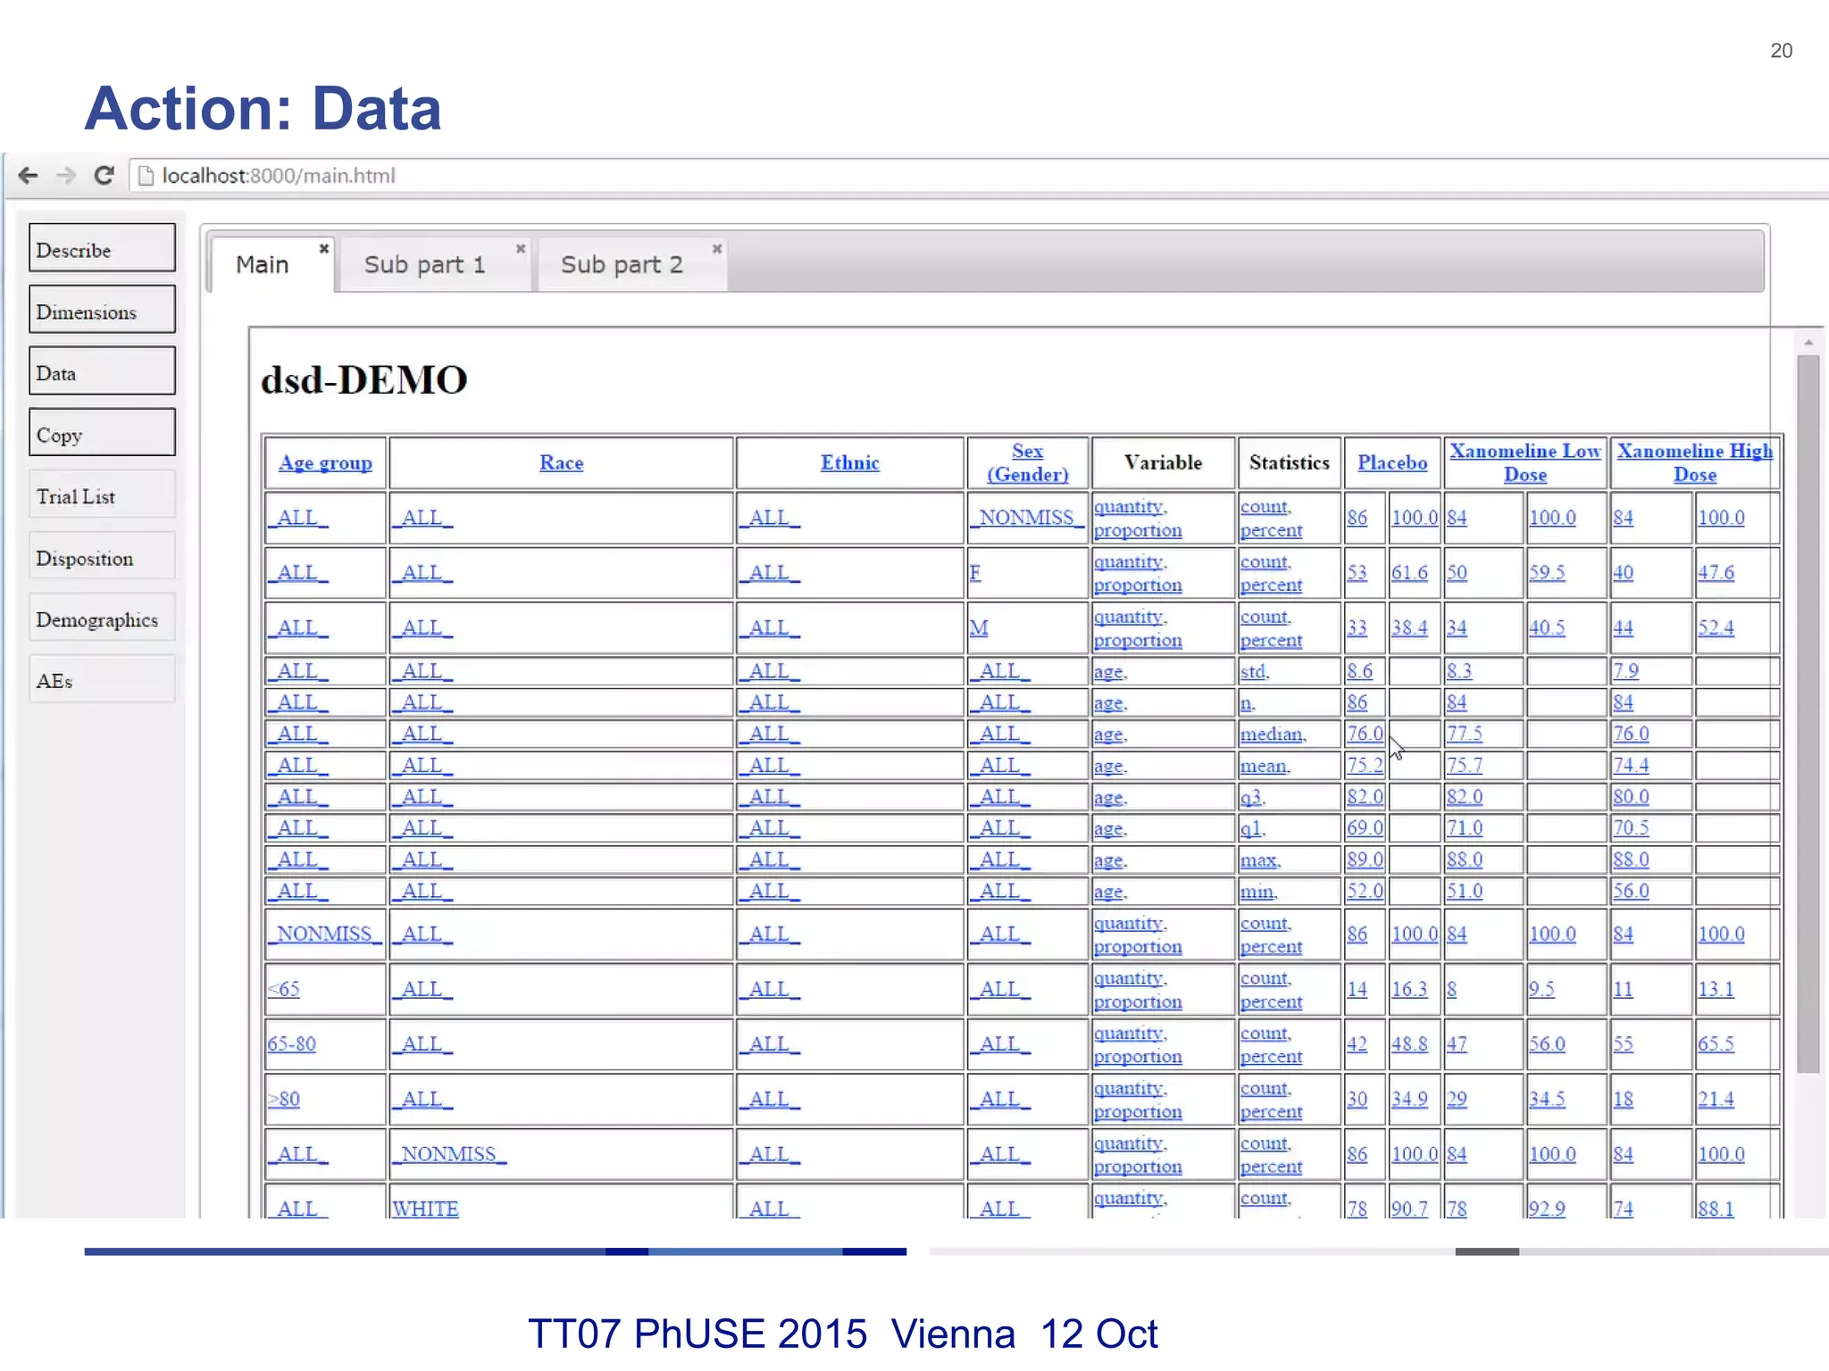Click the median. statistics link

click(1273, 735)
